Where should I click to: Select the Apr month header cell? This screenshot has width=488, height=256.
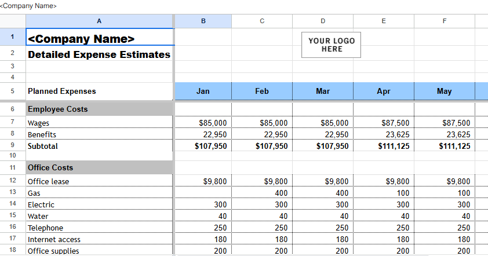(x=383, y=92)
